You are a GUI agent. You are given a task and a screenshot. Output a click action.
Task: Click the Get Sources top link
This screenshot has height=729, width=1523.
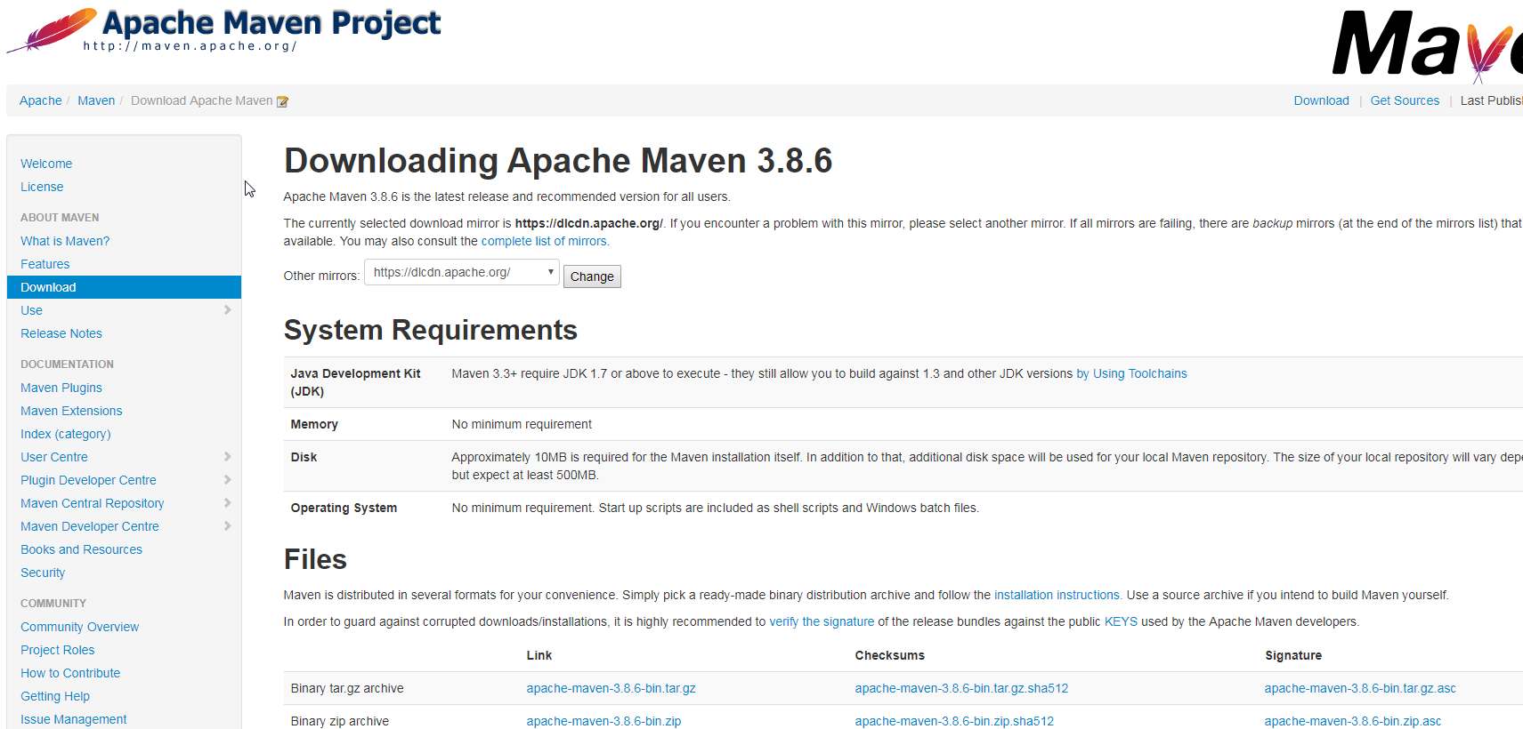(x=1404, y=100)
